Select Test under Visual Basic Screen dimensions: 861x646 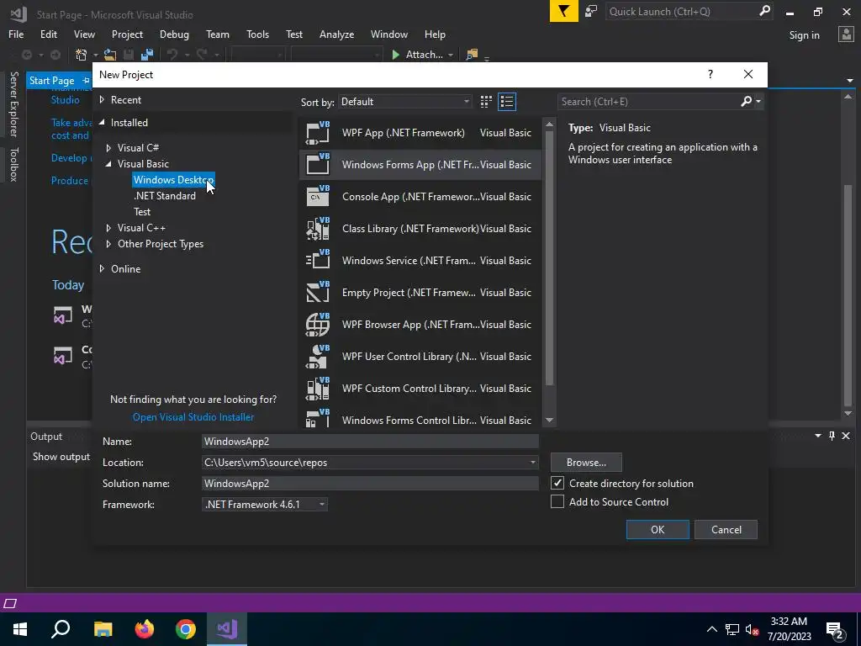pos(142,211)
